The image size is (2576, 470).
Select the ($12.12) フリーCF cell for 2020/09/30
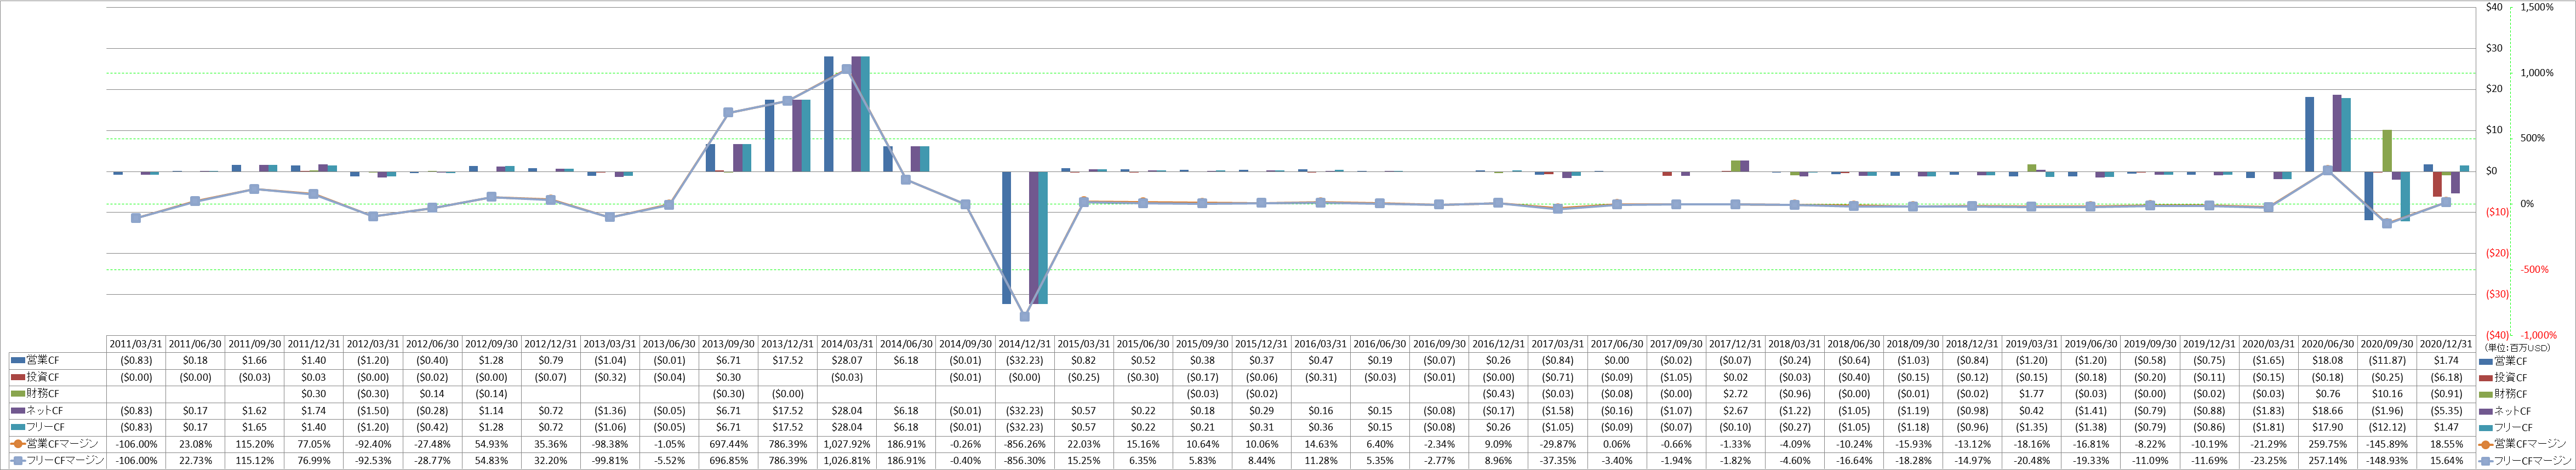(2387, 428)
